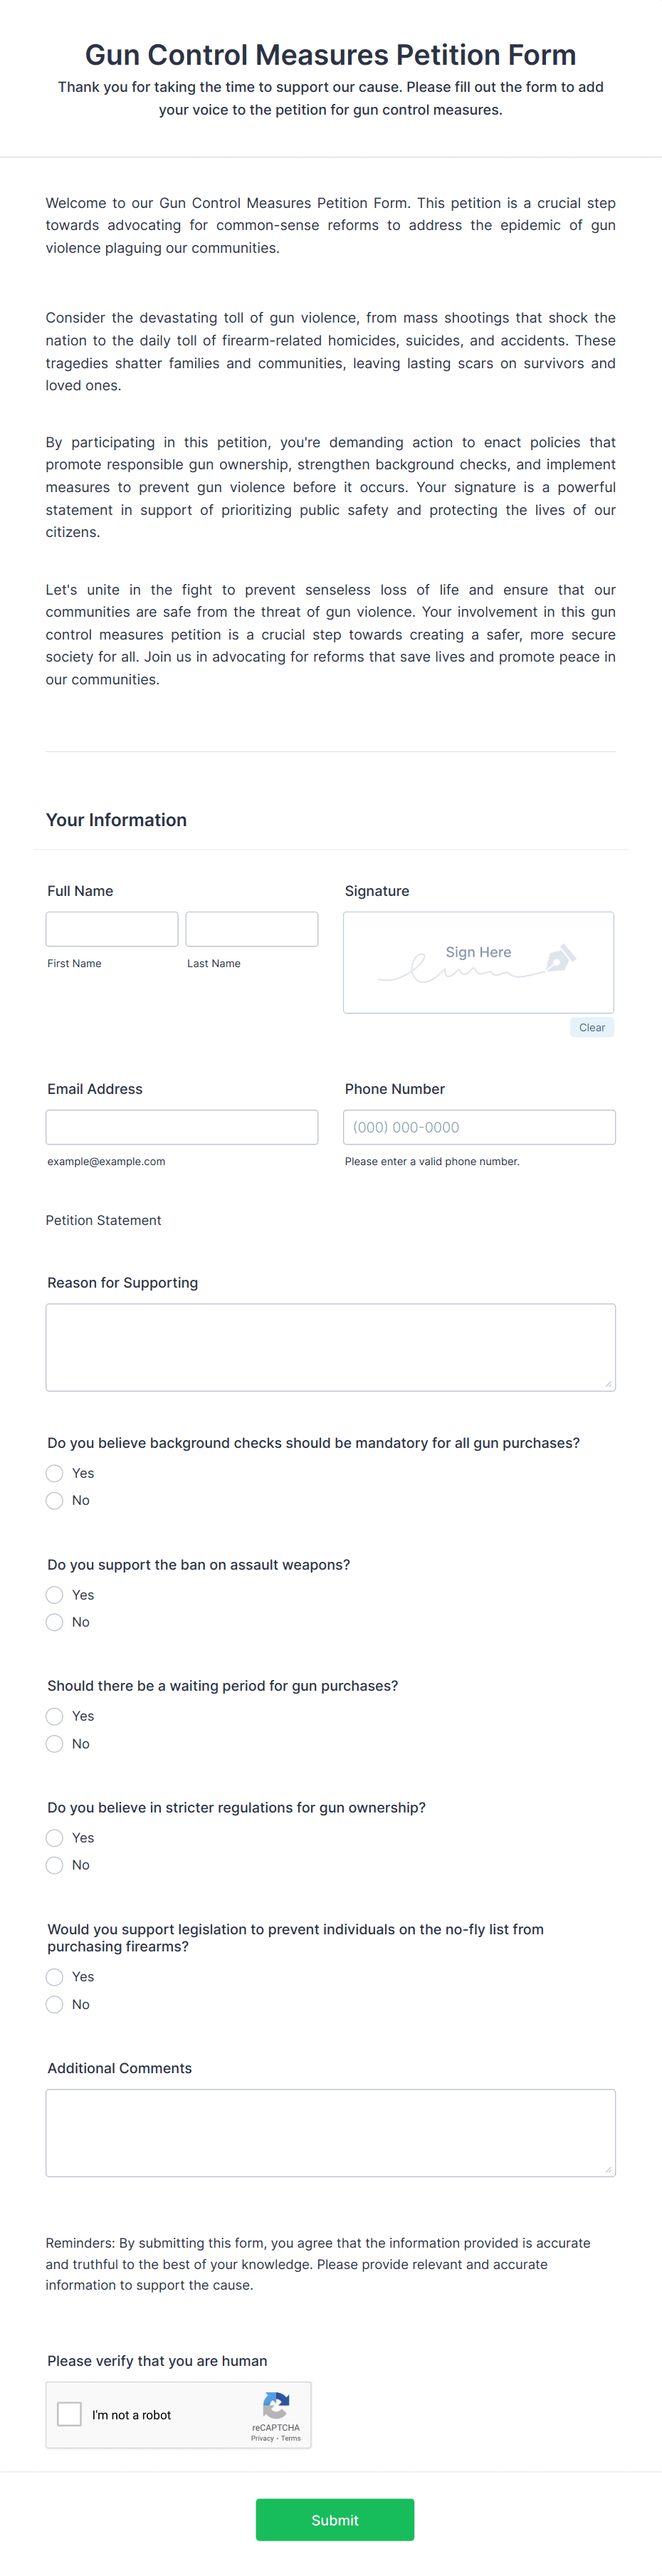Screen dimensions: 662x2576
Task: Choose Yes for no-fly list legislation
Action: tap(54, 1977)
